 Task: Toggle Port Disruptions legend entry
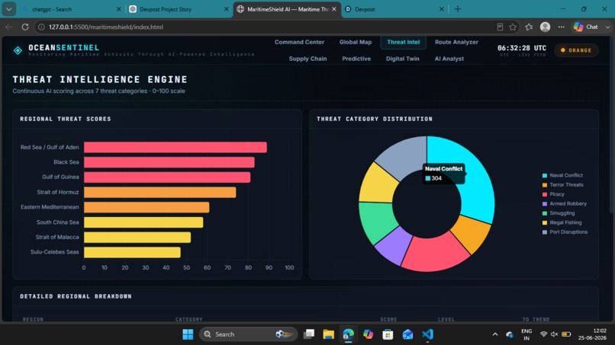[565, 232]
